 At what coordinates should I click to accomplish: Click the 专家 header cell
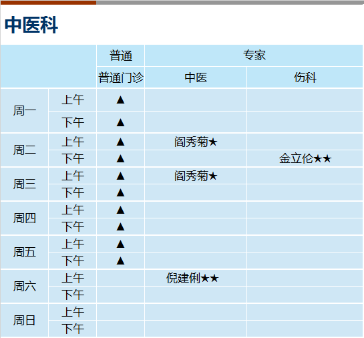tap(254, 55)
